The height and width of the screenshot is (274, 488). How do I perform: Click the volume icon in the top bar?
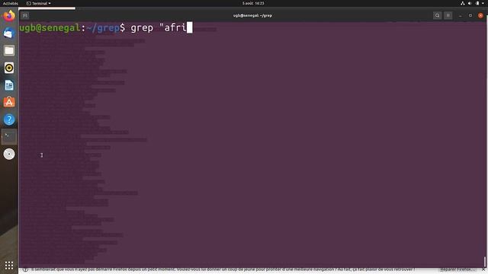tap(470, 3)
